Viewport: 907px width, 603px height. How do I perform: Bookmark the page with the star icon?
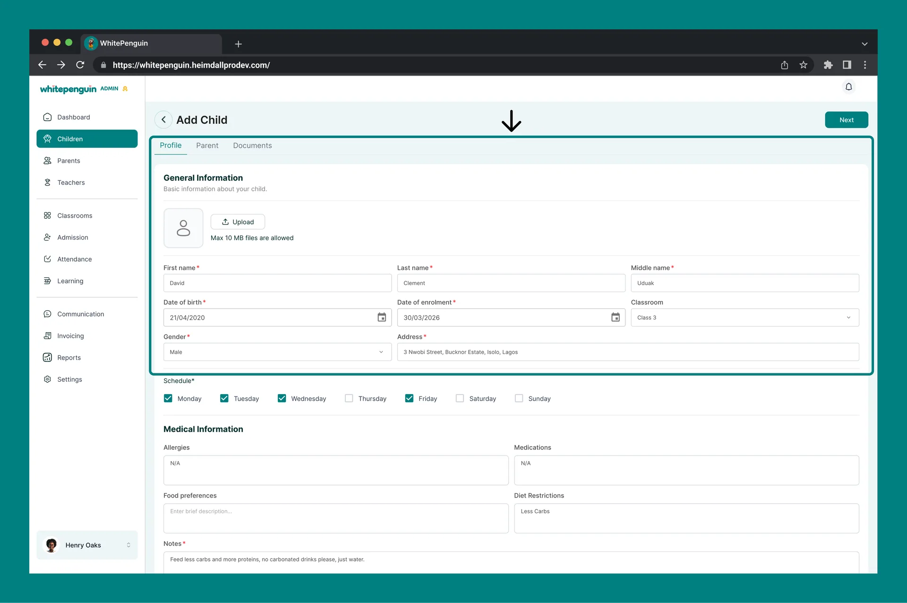tap(803, 65)
